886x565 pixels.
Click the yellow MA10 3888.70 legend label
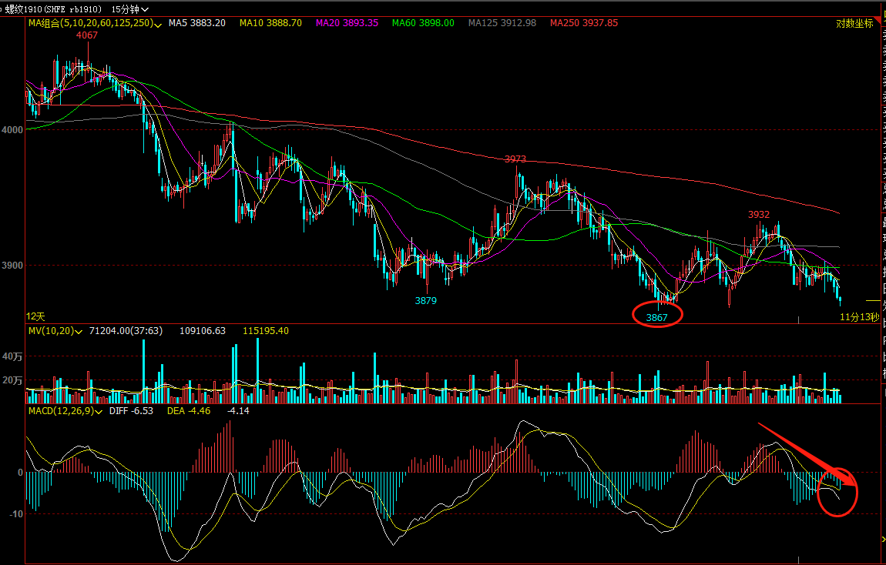[270, 23]
